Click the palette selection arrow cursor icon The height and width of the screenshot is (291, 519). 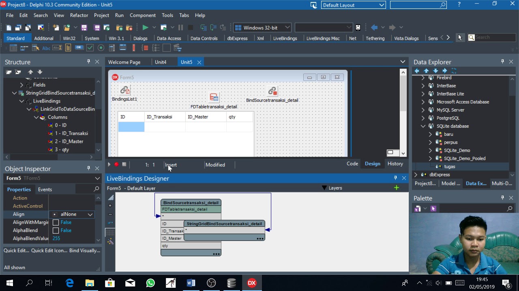click(460, 37)
